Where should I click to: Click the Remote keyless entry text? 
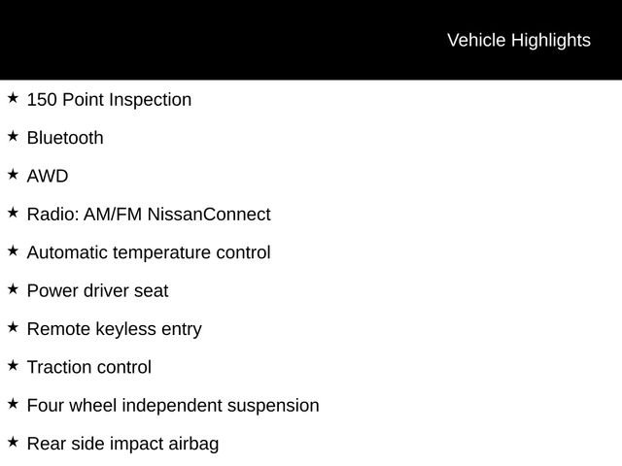tap(115, 329)
